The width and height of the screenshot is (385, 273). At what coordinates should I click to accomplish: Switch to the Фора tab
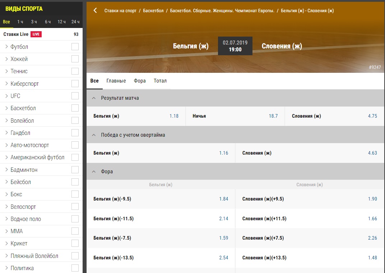pos(140,81)
